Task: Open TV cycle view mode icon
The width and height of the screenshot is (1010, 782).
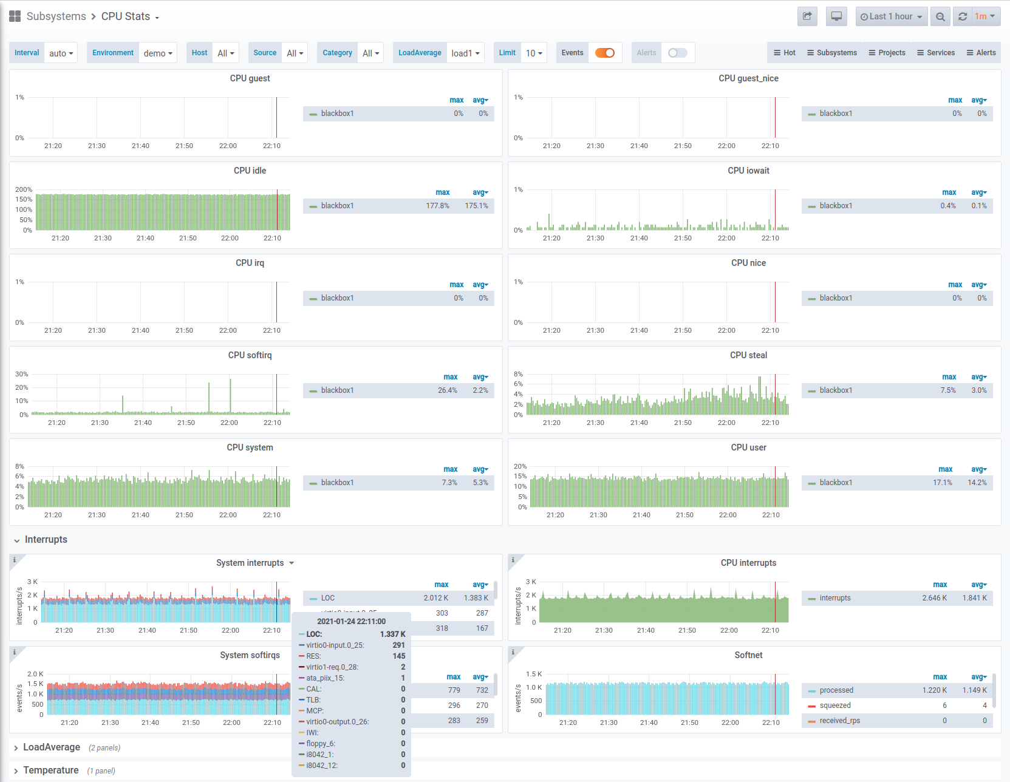Action: tap(836, 16)
